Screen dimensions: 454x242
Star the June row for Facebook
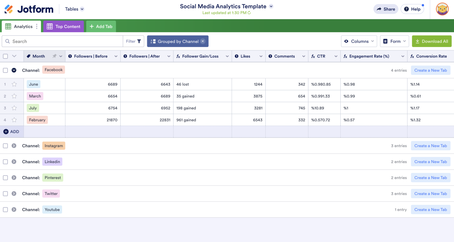coord(14,84)
